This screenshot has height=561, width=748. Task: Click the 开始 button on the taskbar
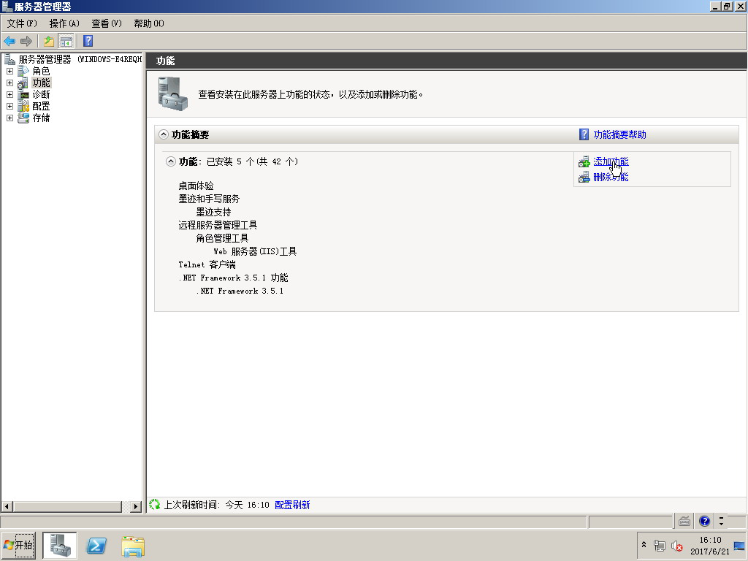[x=20, y=545]
